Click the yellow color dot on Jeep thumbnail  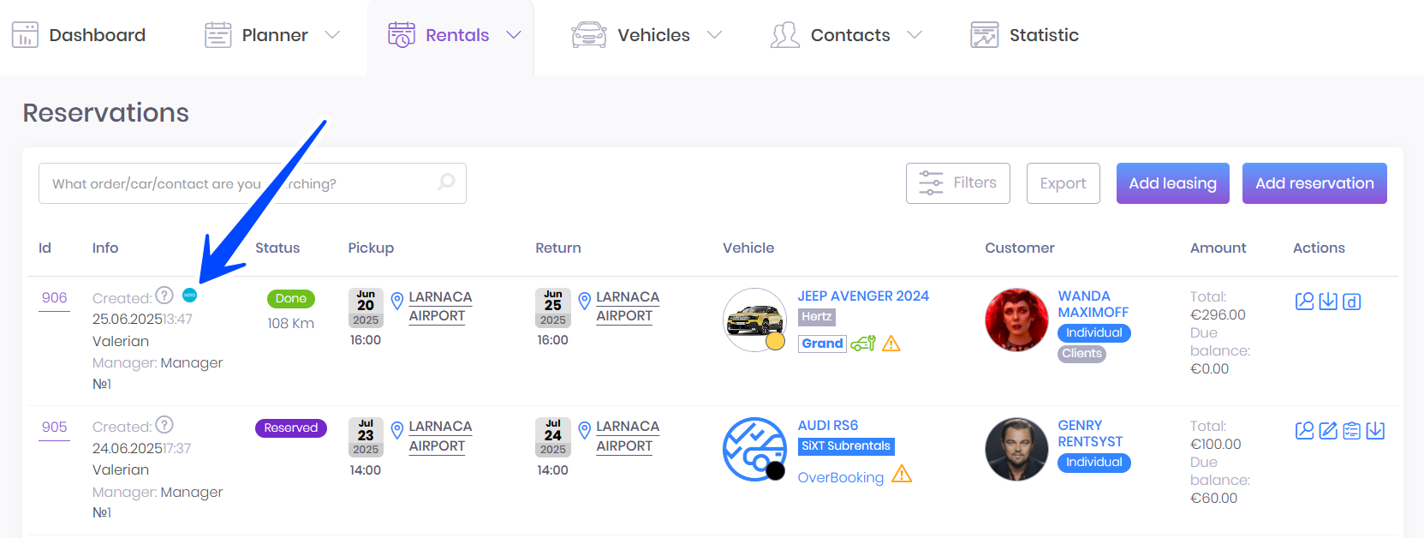775,342
